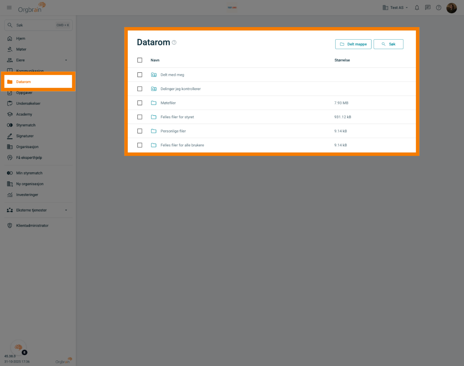464x366 pixels.
Task: Open Felles filer for alle brukere name
Action: click(x=182, y=145)
